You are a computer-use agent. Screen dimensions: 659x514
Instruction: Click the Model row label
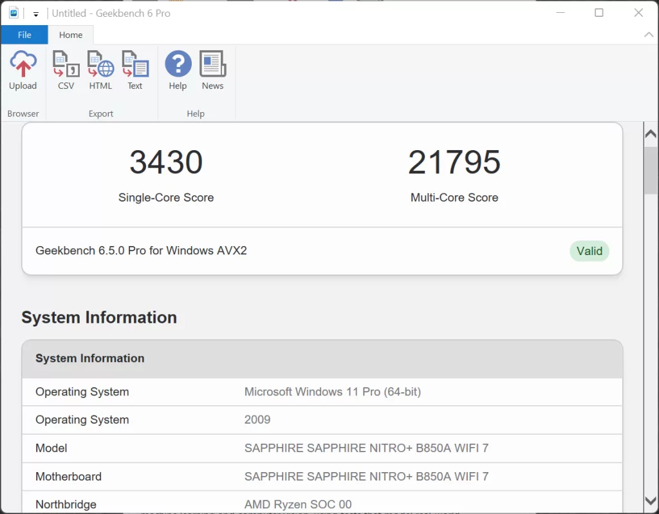point(51,448)
